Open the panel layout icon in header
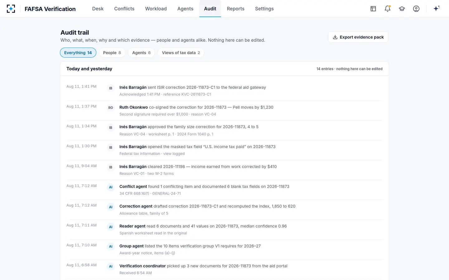This screenshot has width=449, height=280. click(x=373, y=9)
